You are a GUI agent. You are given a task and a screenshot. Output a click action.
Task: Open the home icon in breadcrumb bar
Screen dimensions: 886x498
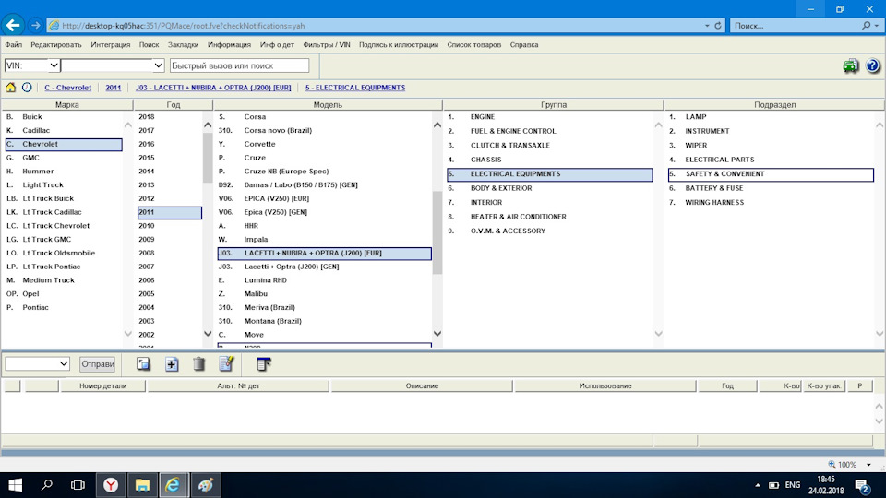click(x=11, y=88)
